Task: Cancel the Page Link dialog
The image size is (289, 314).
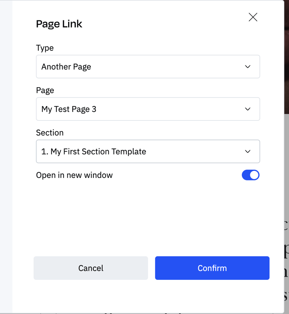Action: [91, 268]
